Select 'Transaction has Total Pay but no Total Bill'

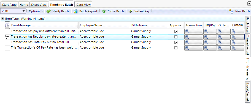40,42
